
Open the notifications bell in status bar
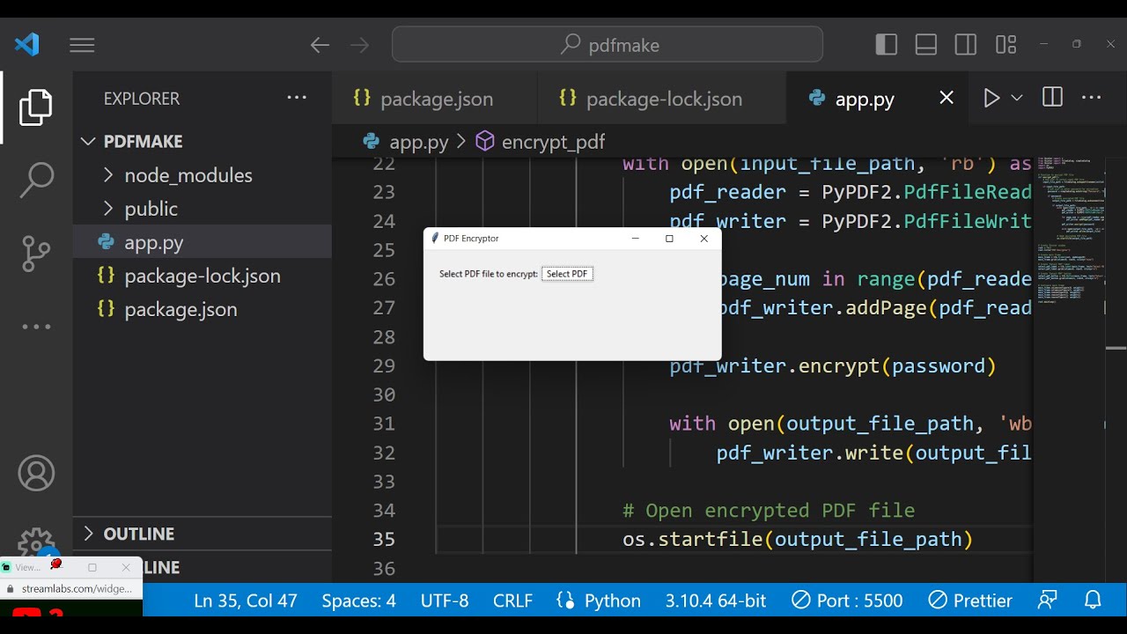point(1093,601)
